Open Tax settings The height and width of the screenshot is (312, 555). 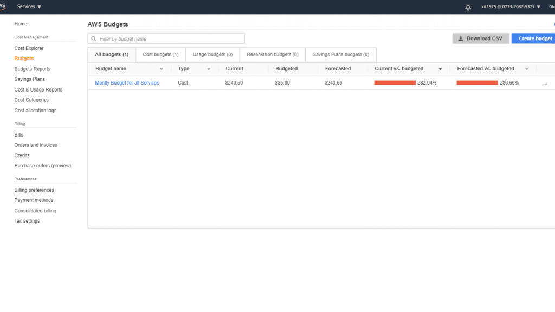pyautogui.click(x=27, y=221)
